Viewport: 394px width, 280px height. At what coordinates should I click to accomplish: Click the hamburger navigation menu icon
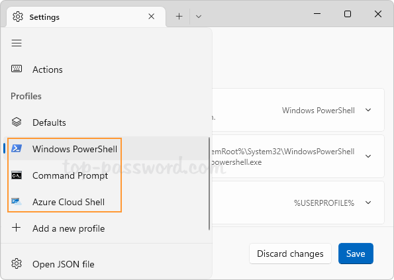(x=17, y=43)
